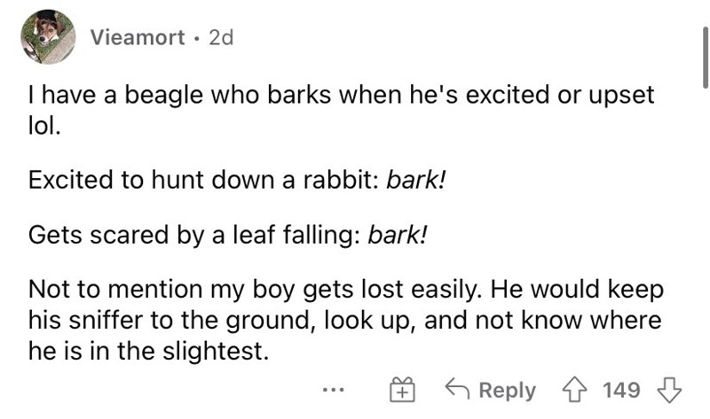This screenshot has width=710, height=419.
Task: Click the "he is in the slightest" line
Action: pos(148,351)
